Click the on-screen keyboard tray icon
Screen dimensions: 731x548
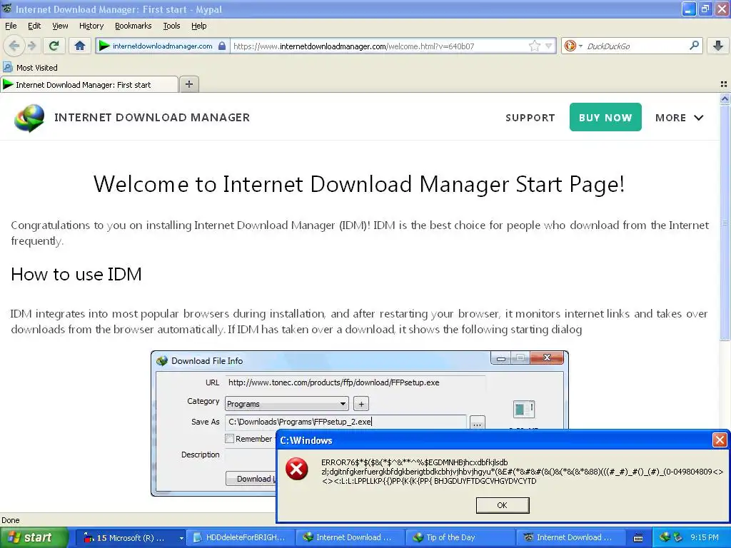[x=638, y=538]
